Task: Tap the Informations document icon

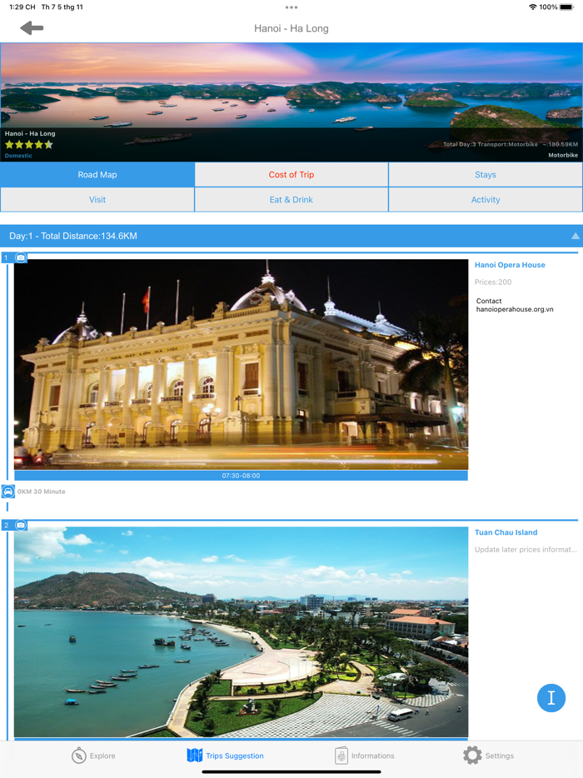Action: click(x=341, y=756)
